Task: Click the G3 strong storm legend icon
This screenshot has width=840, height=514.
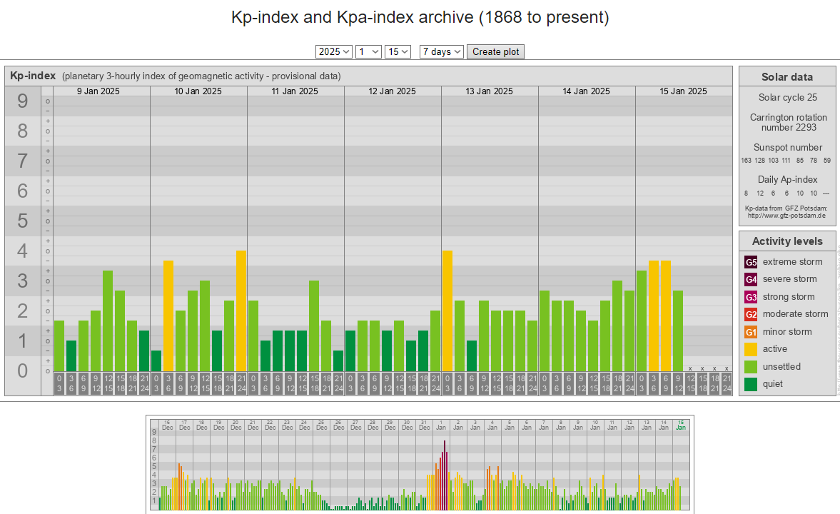Action: pos(751,297)
